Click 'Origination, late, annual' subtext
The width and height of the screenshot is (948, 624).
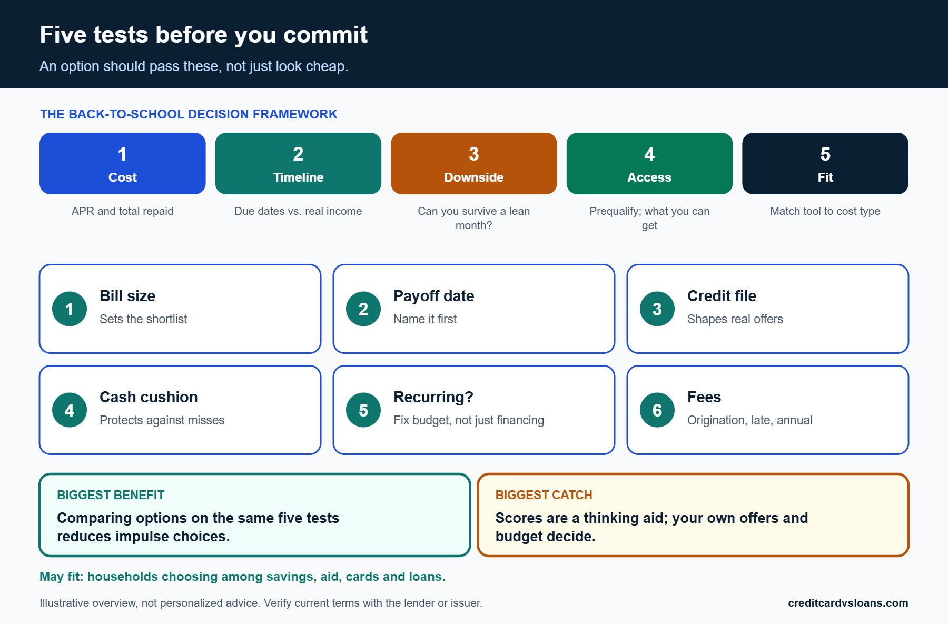tap(750, 420)
